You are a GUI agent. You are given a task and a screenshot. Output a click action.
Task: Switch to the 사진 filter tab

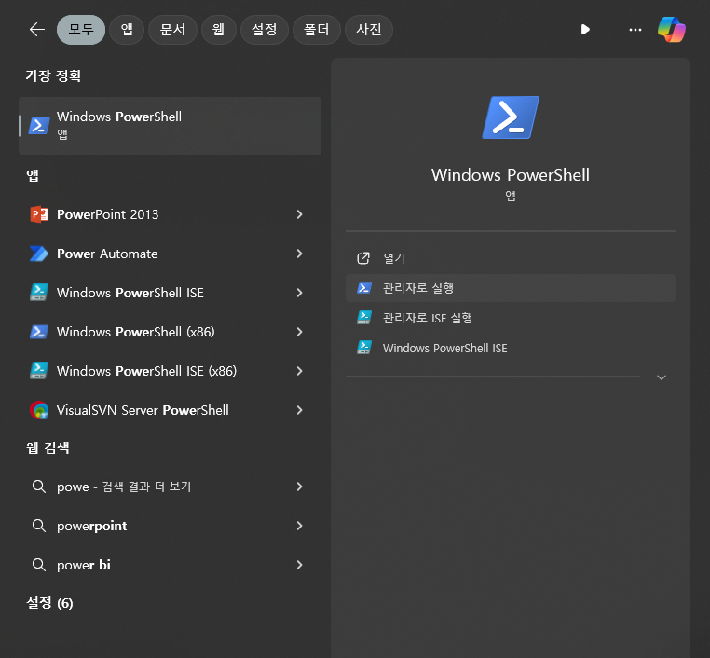coord(369,30)
